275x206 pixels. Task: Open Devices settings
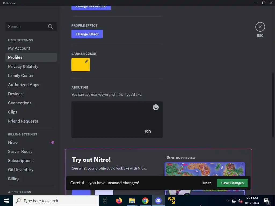click(x=31, y=94)
